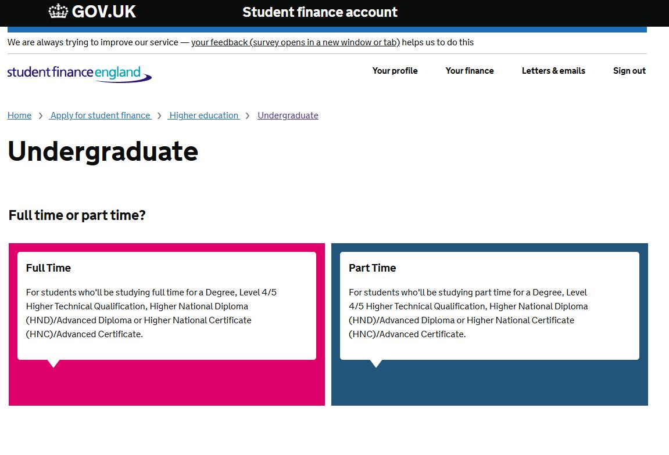Click the Student Finance England logo

coord(79,74)
